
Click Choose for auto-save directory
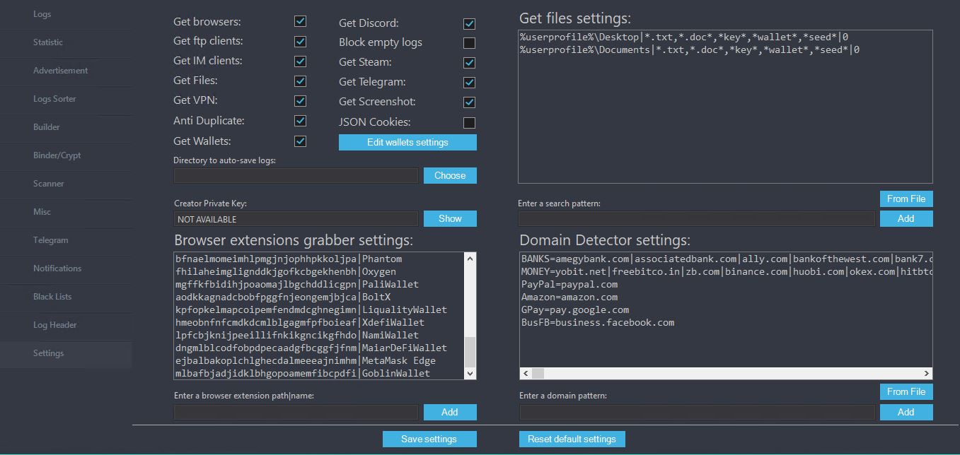click(450, 175)
